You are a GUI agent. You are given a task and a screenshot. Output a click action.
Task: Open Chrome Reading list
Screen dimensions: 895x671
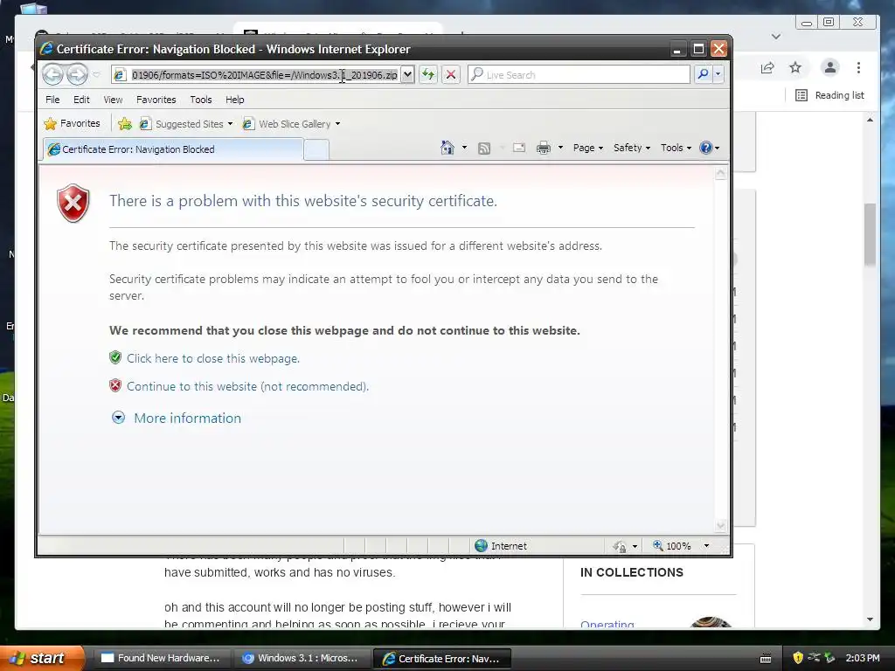830,95
